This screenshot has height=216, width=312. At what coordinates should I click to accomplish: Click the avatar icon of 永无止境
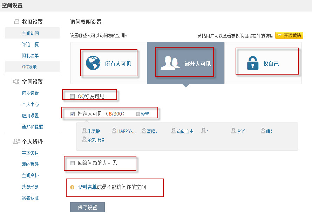(84, 139)
